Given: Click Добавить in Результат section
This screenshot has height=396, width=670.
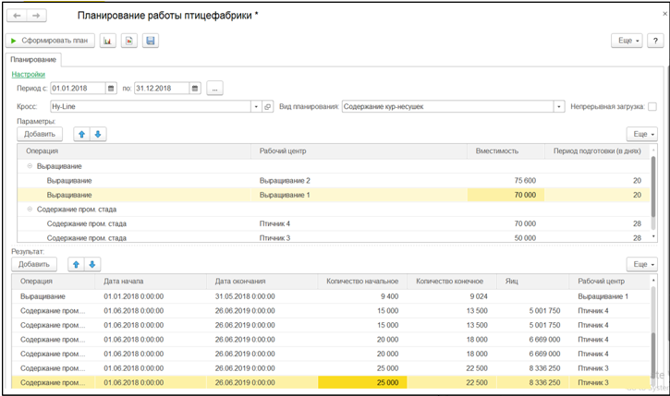Looking at the screenshot, I should 34,264.
